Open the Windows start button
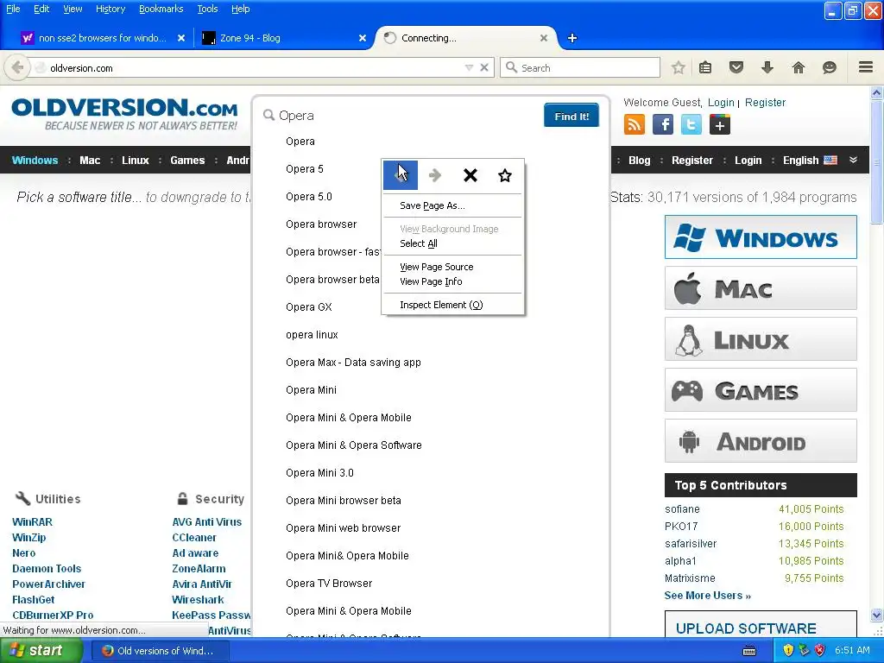The image size is (884, 663). 41,650
